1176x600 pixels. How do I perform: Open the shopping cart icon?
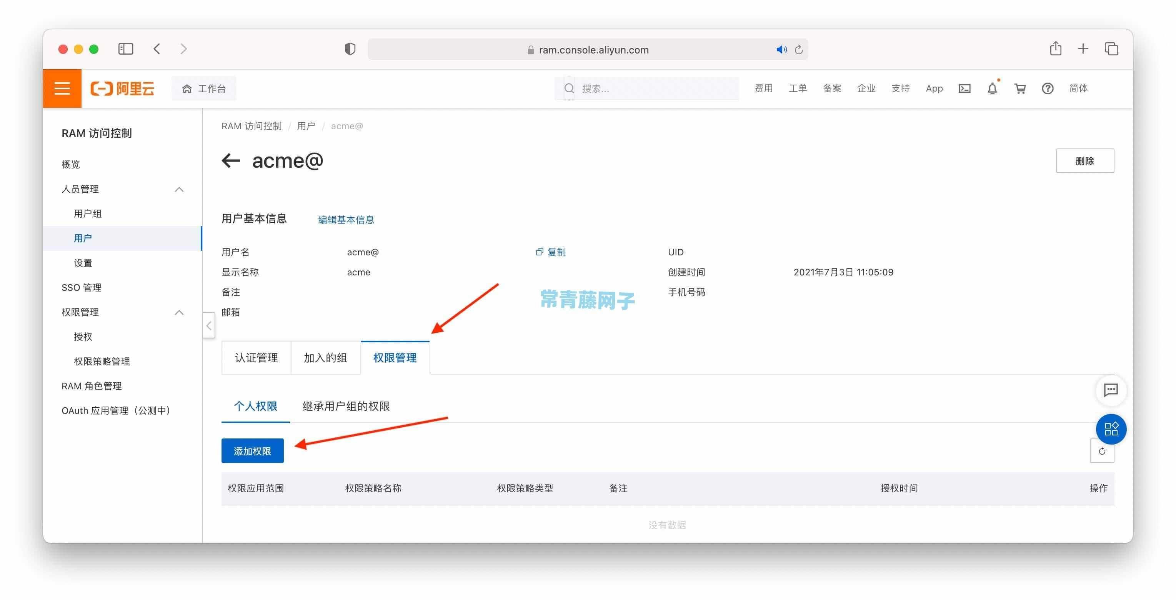[1020, 88]
